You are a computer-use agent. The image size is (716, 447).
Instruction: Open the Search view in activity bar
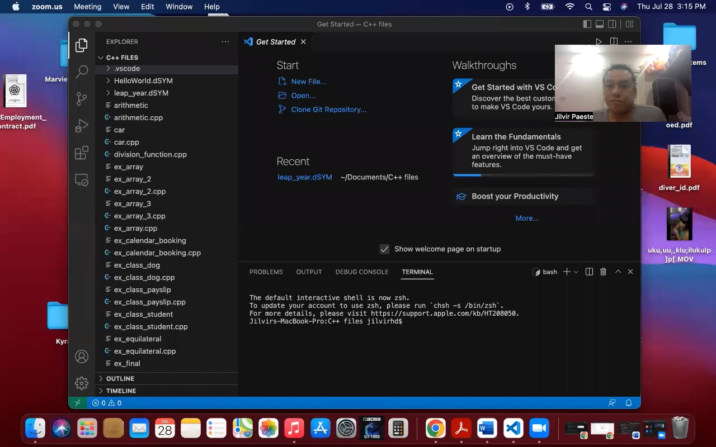click(82, 72)
